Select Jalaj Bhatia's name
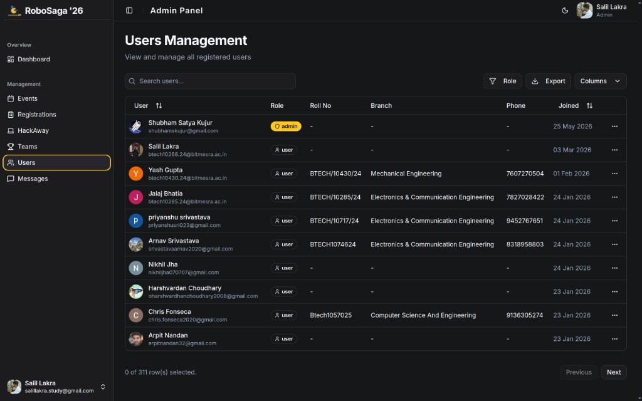 166,194
